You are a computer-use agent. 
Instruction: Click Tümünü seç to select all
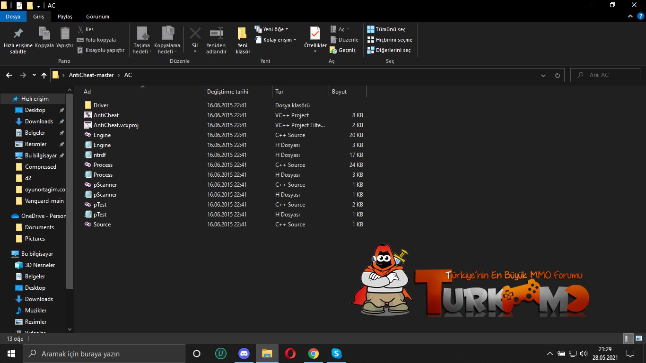(x=386, y=29)
